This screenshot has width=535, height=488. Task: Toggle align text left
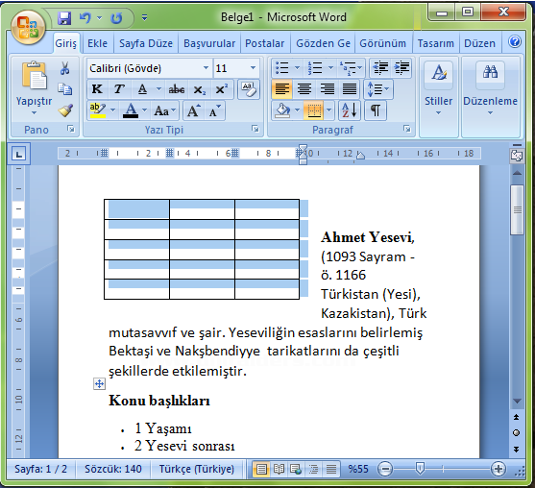(x=281, y=89)
